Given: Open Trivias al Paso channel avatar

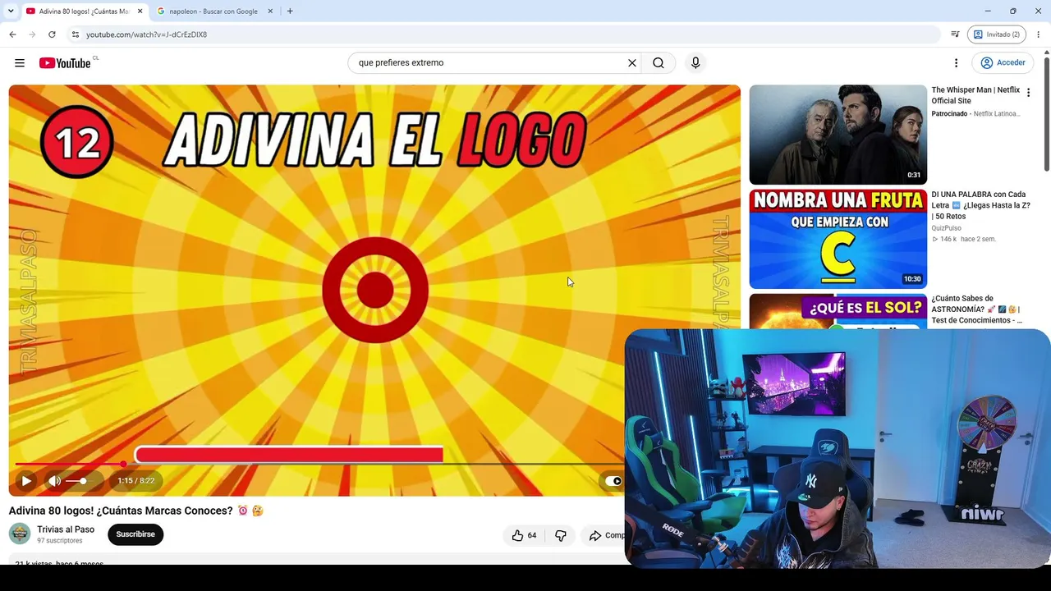Looking at the screenshot, I should pos(20,534).
